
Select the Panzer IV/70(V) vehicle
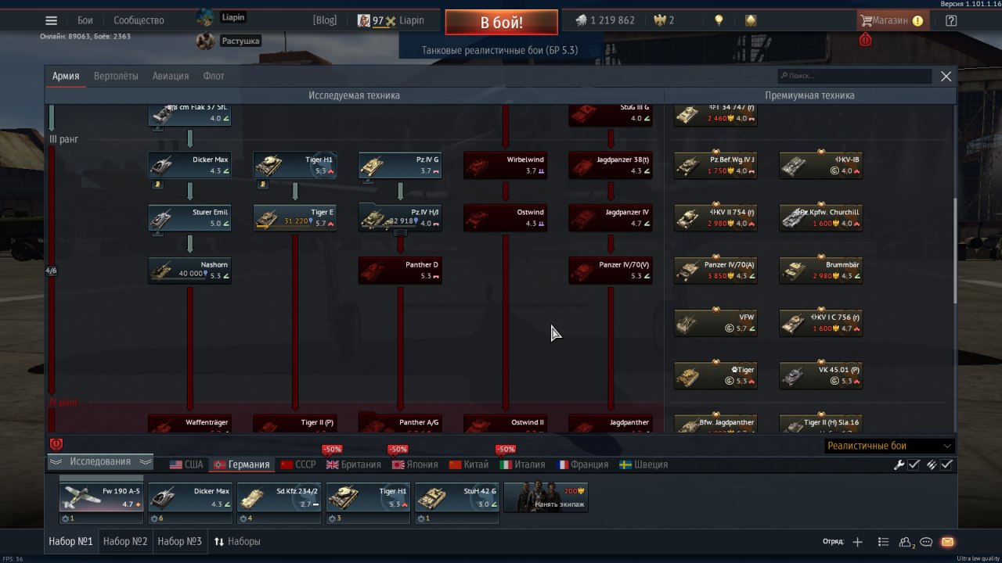610,270
